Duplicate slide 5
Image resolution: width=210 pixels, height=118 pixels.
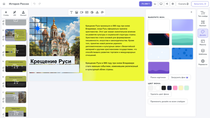pos(3,68)
